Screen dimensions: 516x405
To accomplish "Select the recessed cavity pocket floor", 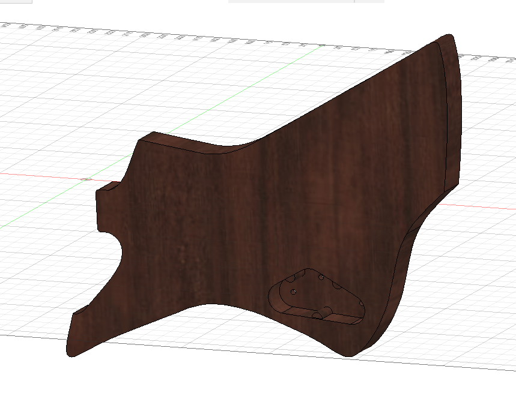I will 321,294.
